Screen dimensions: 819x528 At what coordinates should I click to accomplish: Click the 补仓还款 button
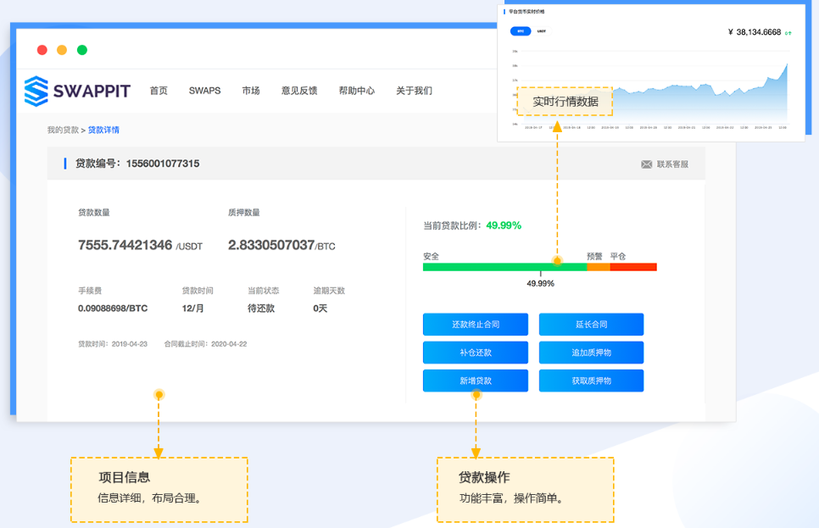click(476, 353)
